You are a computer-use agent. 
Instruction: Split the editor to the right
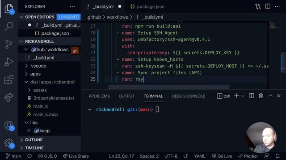tap(268, 6)
